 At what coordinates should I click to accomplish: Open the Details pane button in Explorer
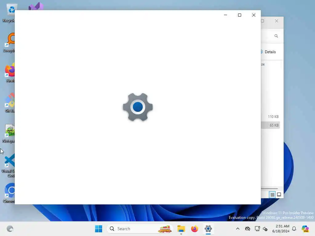(x=268, y=52)
